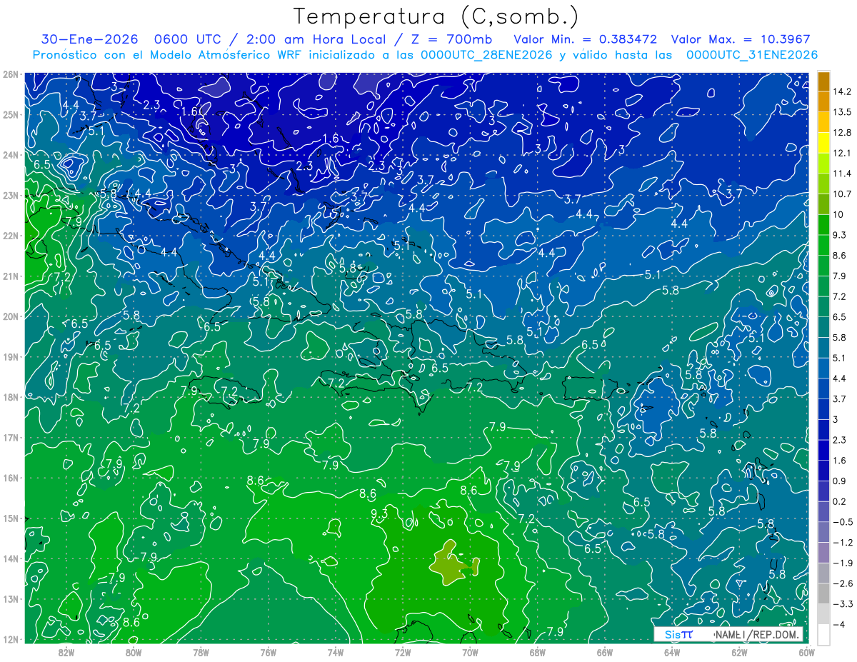Click the brown swatch at the top of the color scale

(823, 81)
